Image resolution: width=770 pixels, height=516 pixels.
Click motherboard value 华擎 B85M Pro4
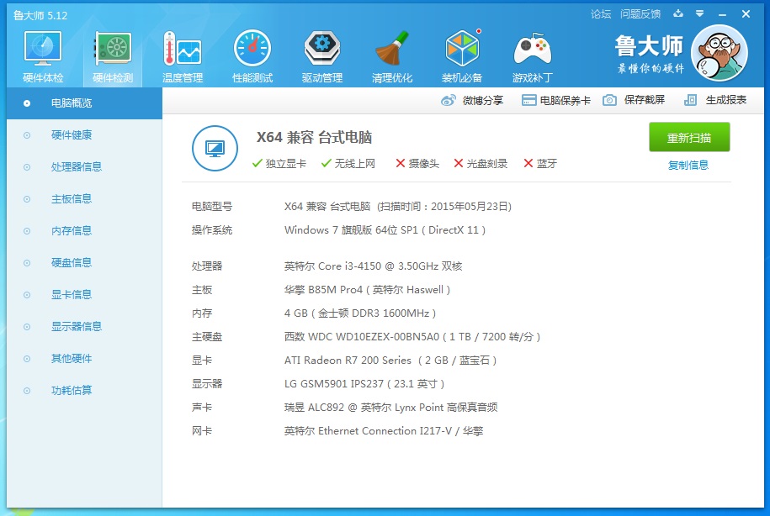click(x=367, y=290)
